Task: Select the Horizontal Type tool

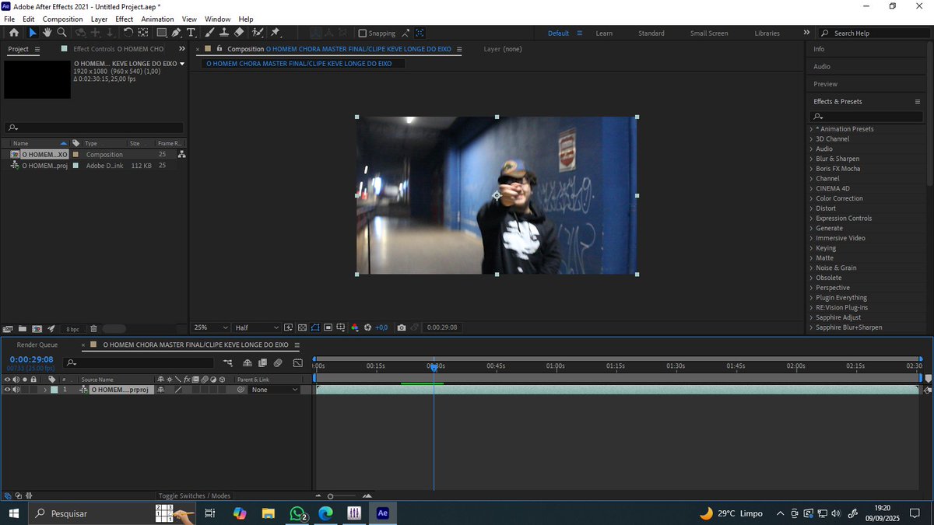Action: click(x=191, y=33)
